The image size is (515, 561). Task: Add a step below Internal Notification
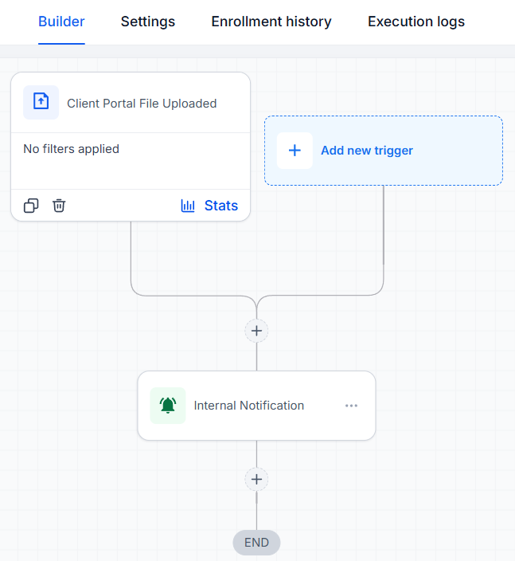[256, 479]
